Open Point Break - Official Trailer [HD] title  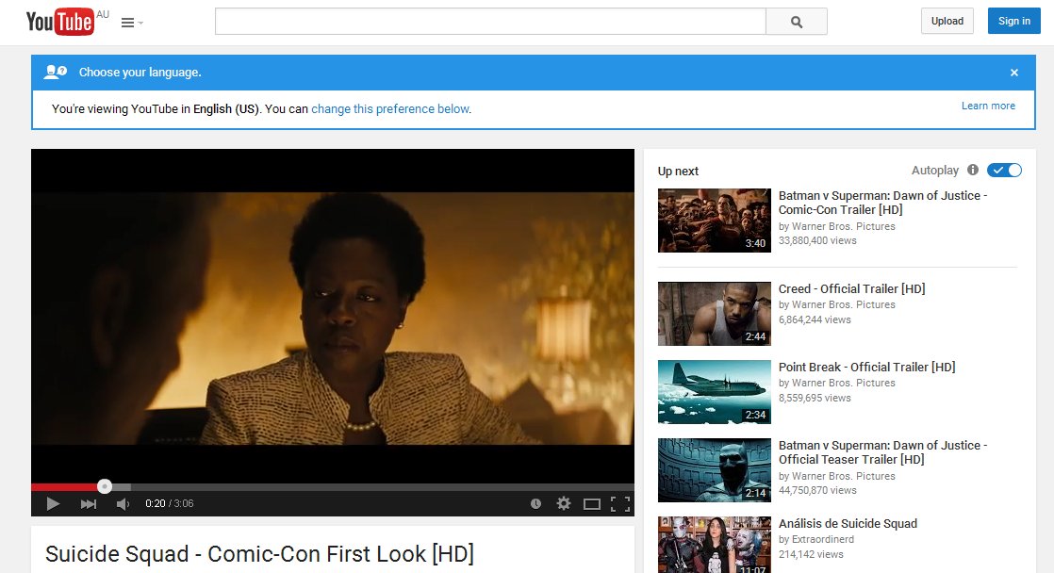(866, 367)
